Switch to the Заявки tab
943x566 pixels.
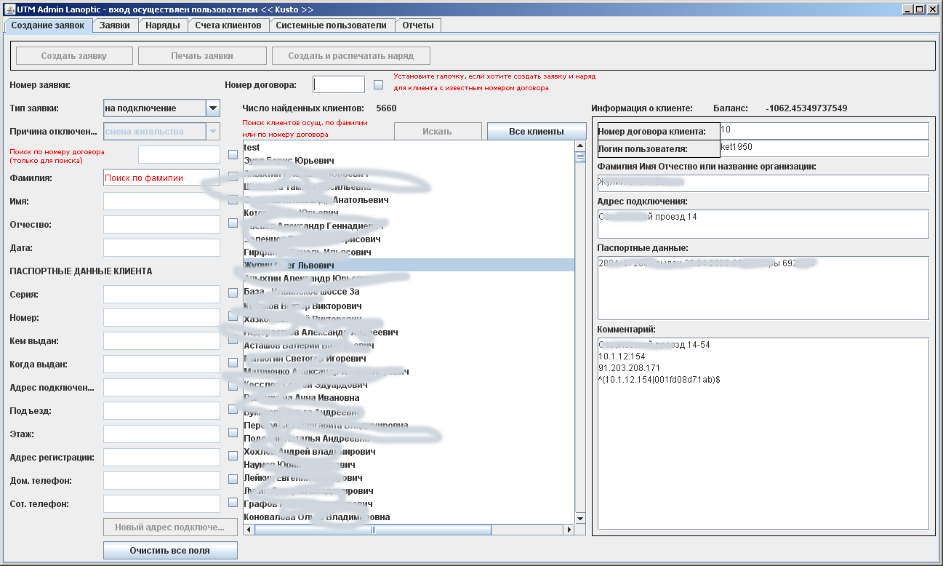(115, 25)
